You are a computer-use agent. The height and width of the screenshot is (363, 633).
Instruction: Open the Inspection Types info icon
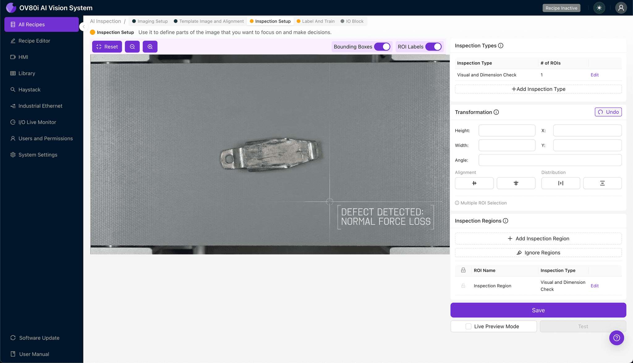pos(501,45)
